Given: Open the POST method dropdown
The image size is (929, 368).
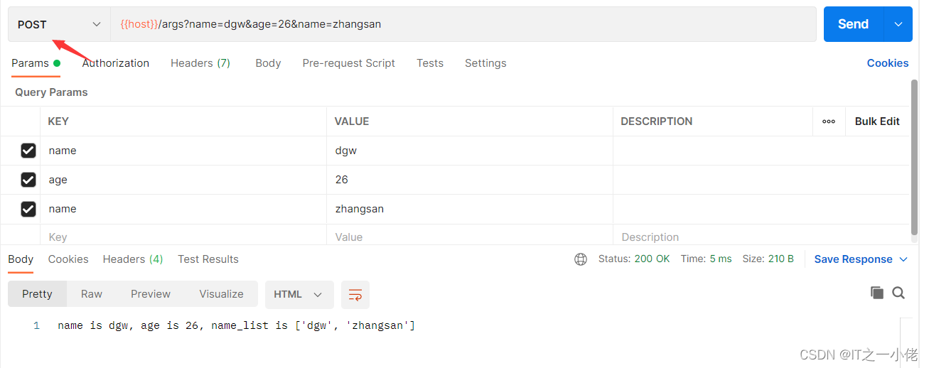Looking at the screenshot, I should click(59, 24).
